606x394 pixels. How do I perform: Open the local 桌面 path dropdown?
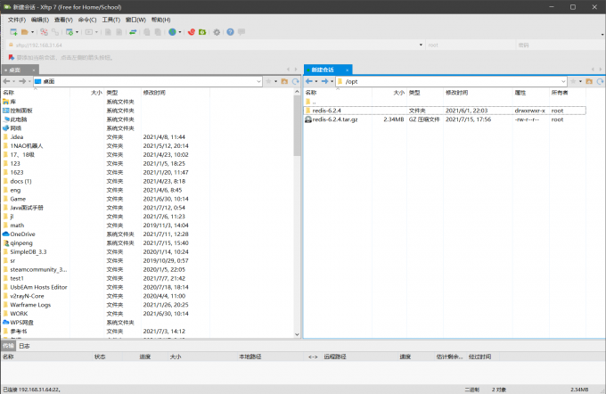click(x=258, y=82)
